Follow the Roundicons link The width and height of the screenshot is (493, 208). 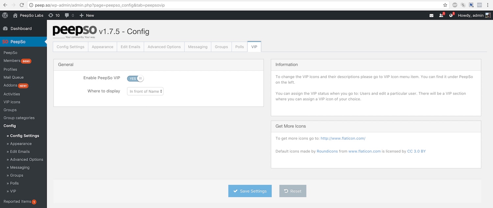point(327,151)
